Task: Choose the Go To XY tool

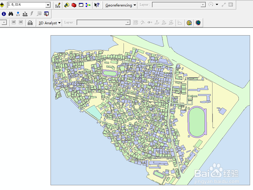Action: [x=18, y=14]
